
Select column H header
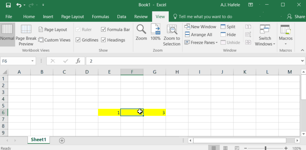(x=177, y=72)
